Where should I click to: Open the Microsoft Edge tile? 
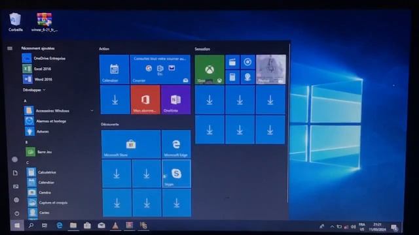point(176,144)
